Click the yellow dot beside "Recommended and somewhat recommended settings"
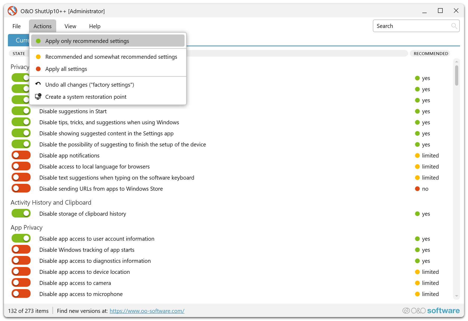The width and height of the screenshot is (468, 321). 39,57
